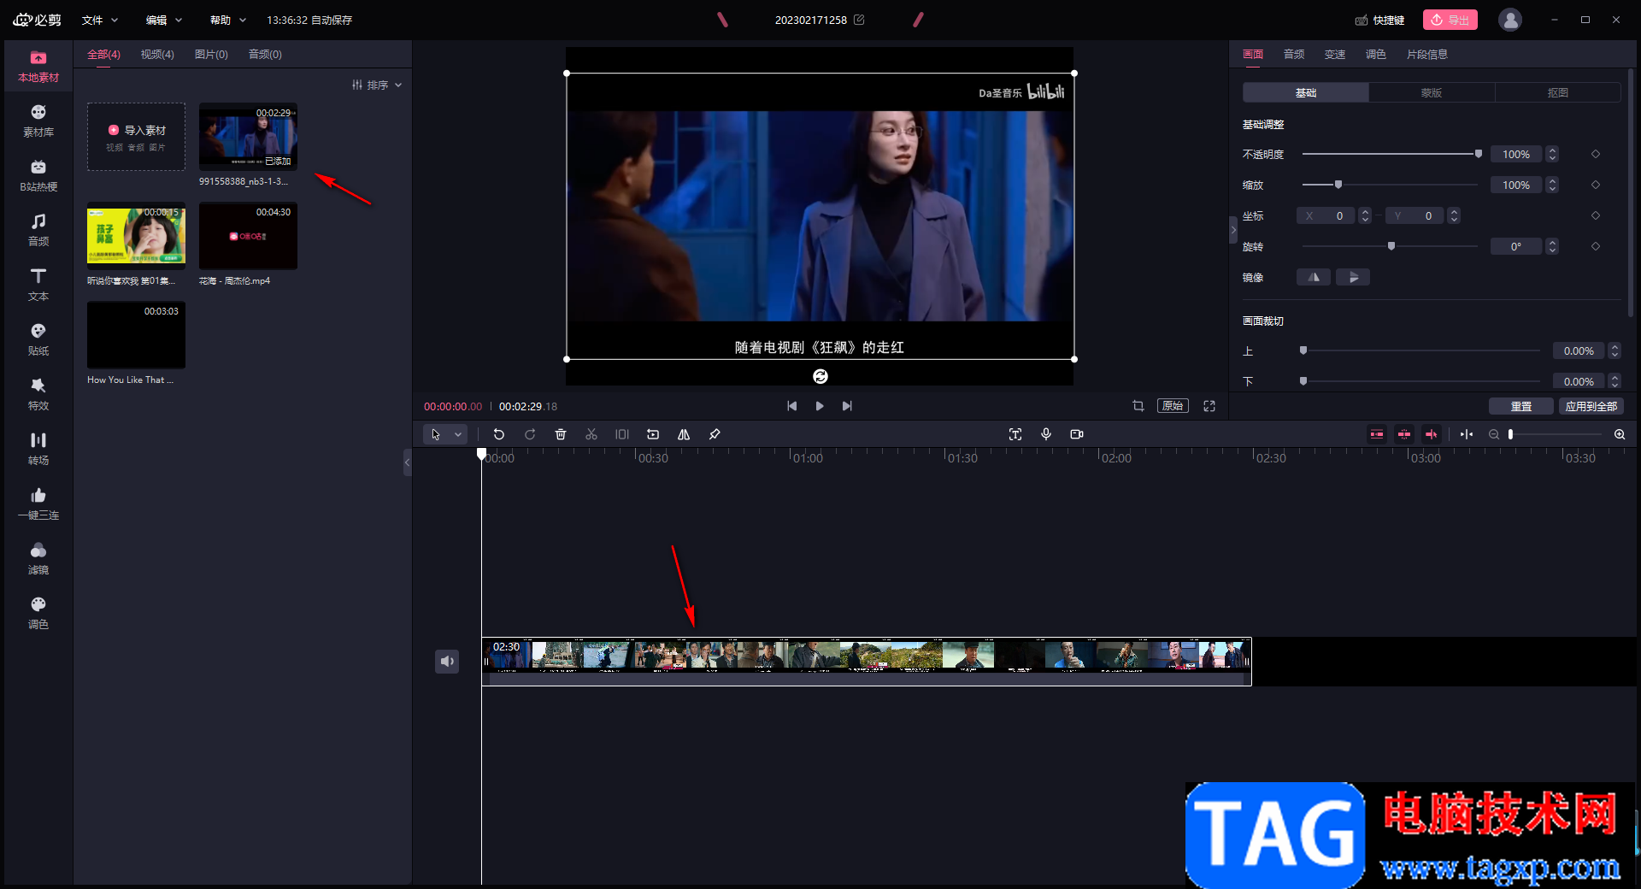The width and height of the screenshot is (1641, 889).
Task: Click the text recognition icon above timeline
Action: [1015, 434]
